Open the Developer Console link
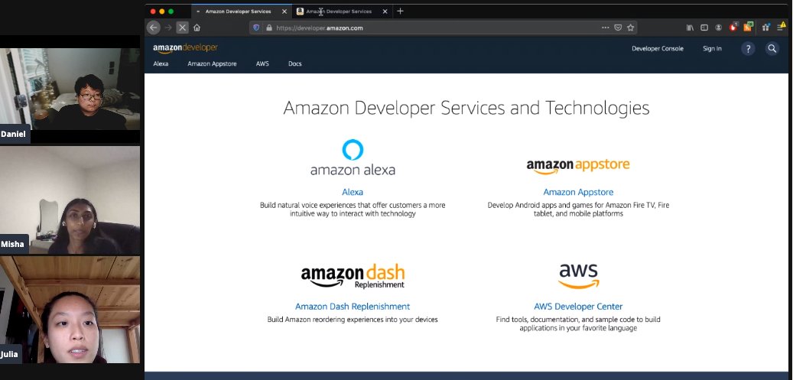This screenshot has width=793, height=380. tap(658, 49)
